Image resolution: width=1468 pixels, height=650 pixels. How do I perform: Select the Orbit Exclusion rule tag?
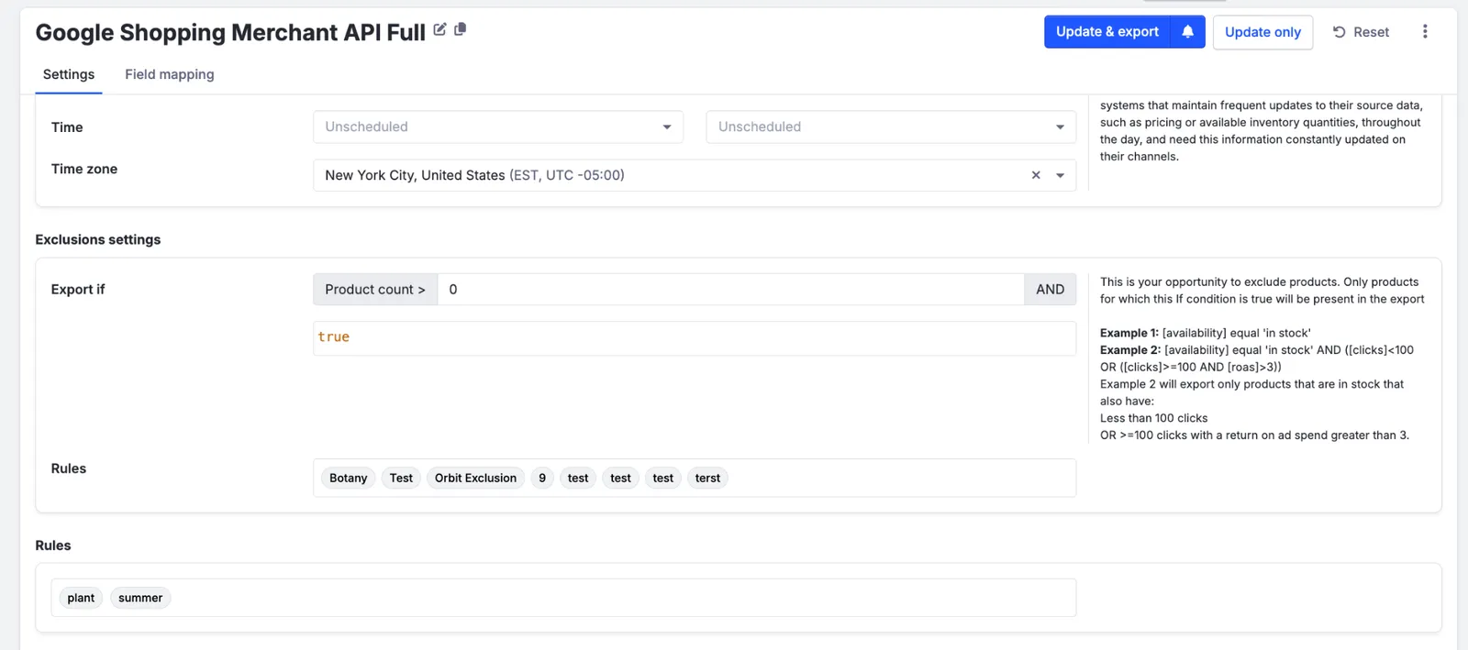coord(475,478)
